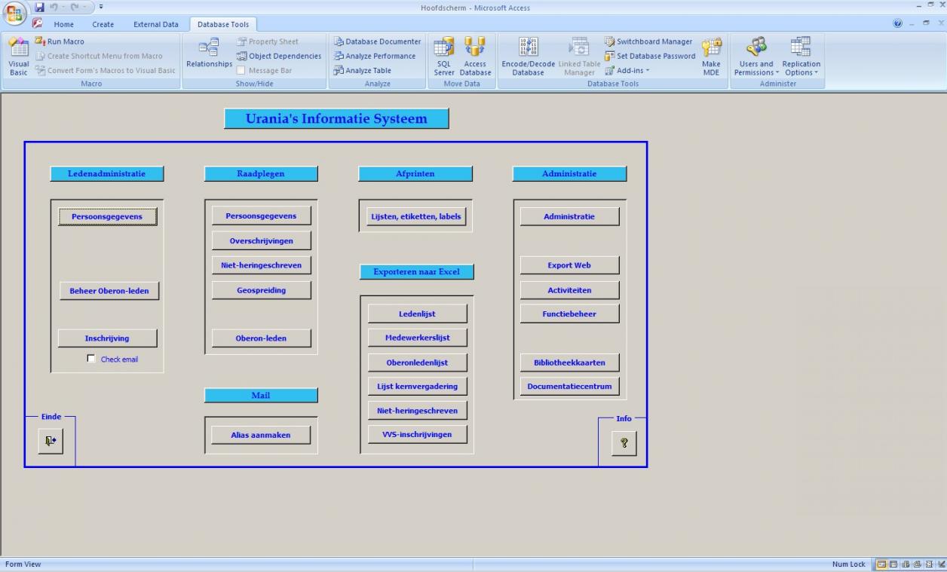Switch to the Home tab
The width and height of the screenshot is (947, 572).
(64, 24)
